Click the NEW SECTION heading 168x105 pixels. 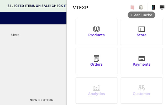tap(41, 100)
